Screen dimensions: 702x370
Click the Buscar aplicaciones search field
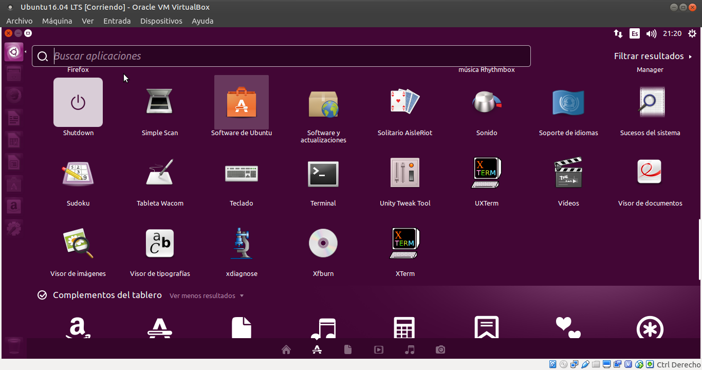click(281, 56)
